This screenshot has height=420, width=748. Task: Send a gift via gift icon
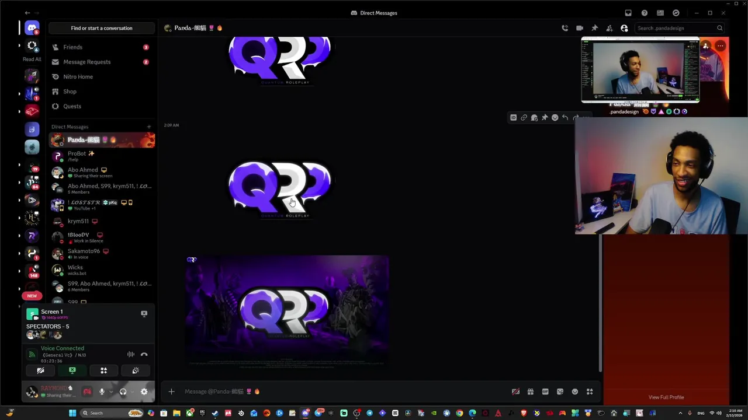pyautogui.click(x=531, y=391)
